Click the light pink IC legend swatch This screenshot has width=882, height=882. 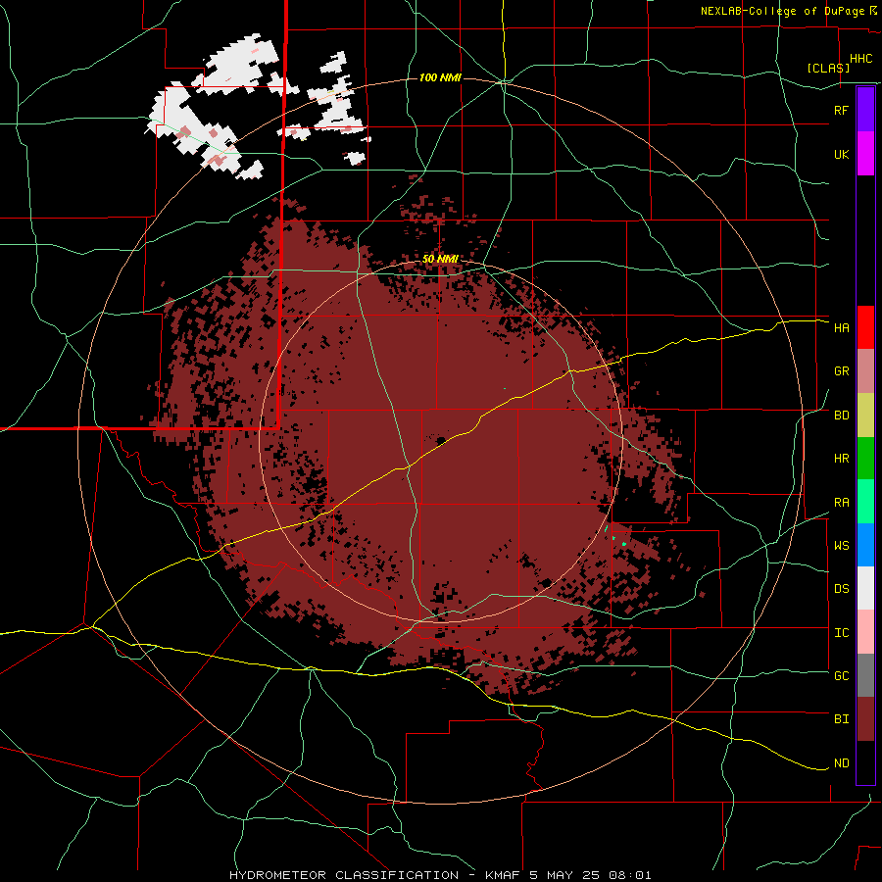click(865, 632)
